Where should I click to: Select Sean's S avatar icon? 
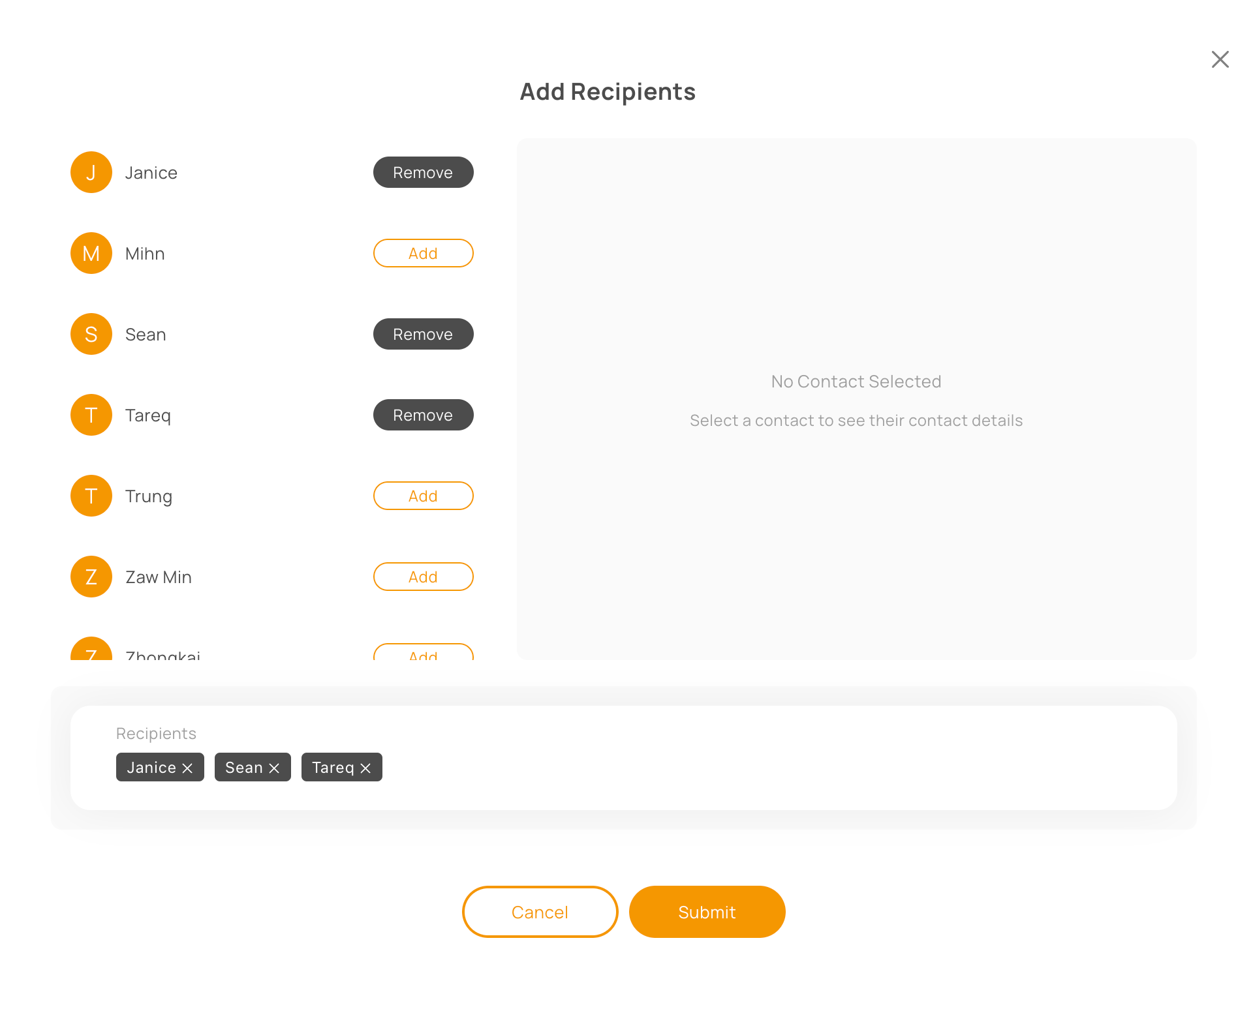(91, 334)
